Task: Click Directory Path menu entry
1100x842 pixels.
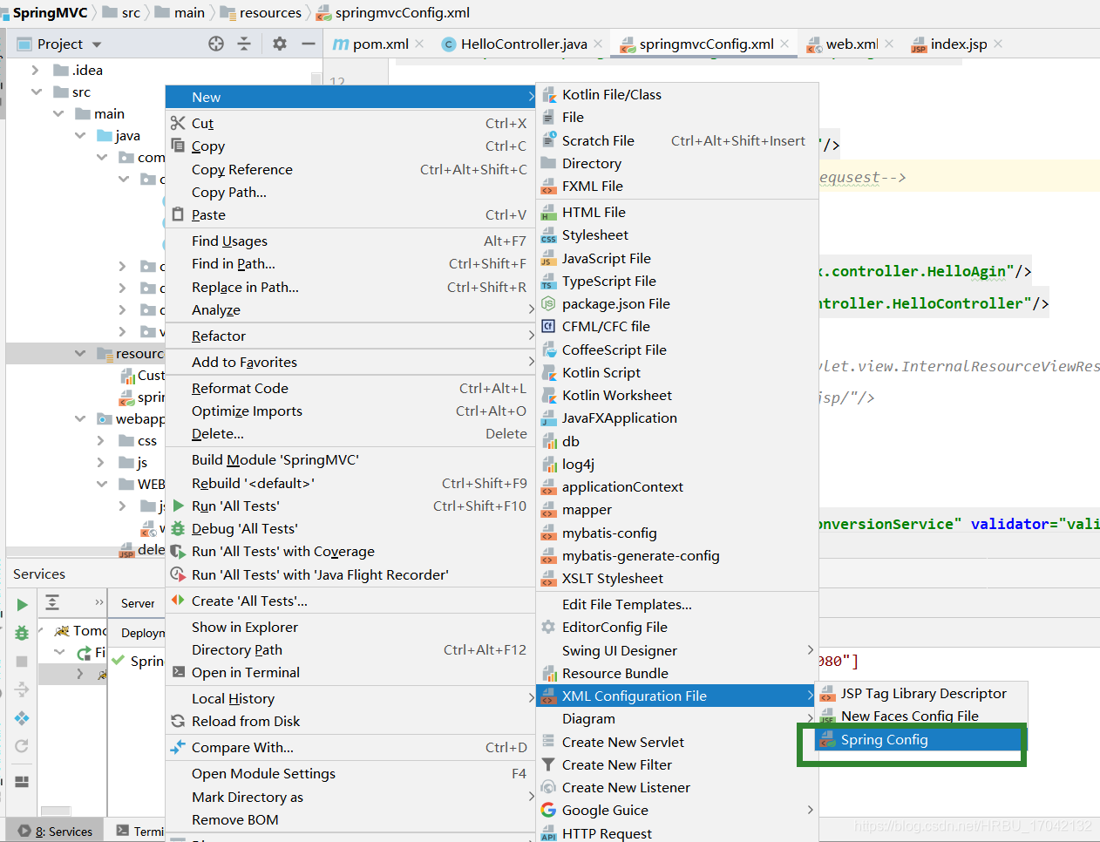Action: [350, 649]
